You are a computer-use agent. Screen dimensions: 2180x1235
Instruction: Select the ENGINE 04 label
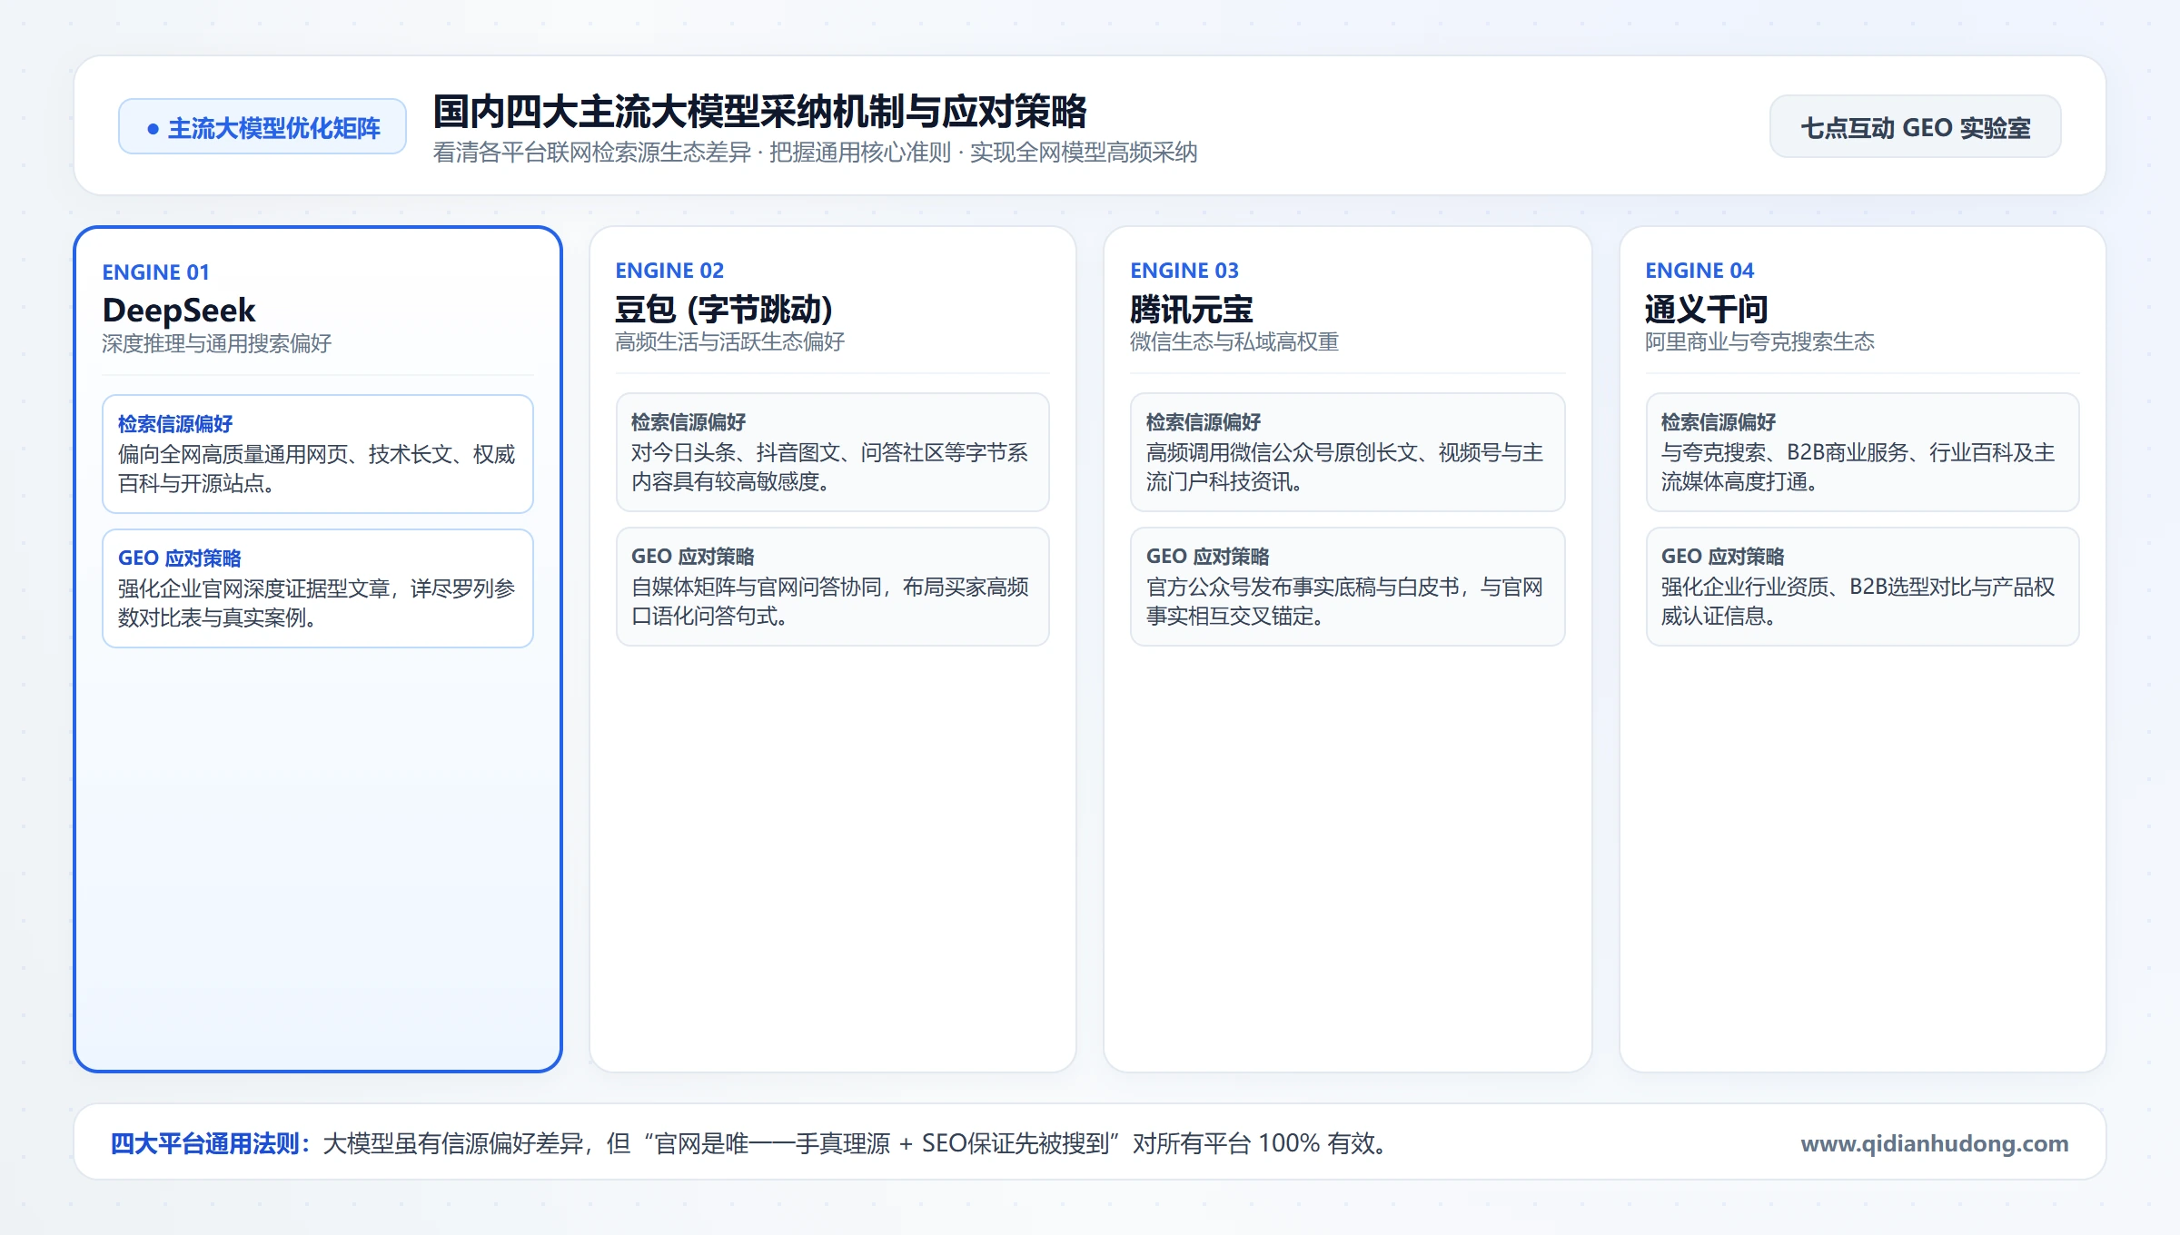click(1699, 271)
